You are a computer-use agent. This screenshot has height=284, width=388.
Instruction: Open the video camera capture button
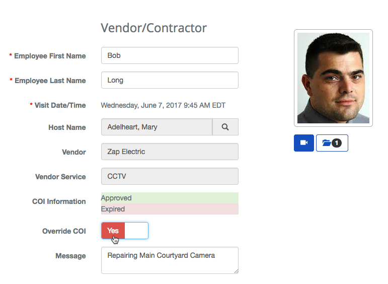tap(304, 143)
